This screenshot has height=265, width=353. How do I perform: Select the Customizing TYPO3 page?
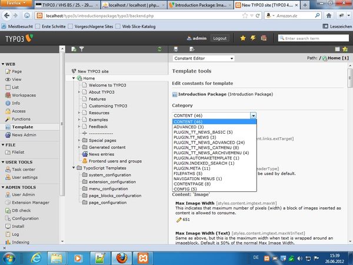pos(108,106)
